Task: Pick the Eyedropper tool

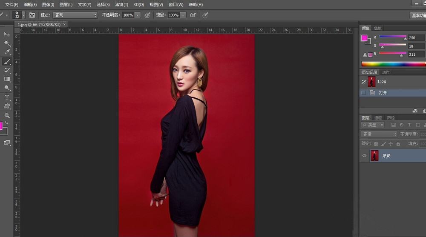Action: [7, 52]
